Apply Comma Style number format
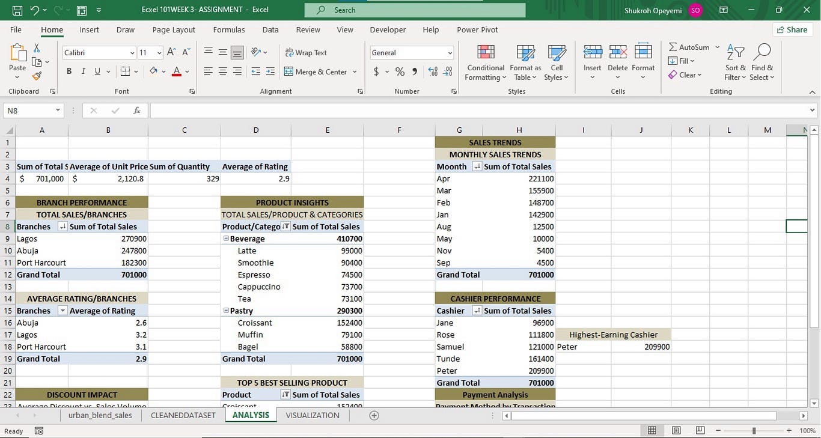Viewport: 821px width, 438px height. [x=415, y=71]
